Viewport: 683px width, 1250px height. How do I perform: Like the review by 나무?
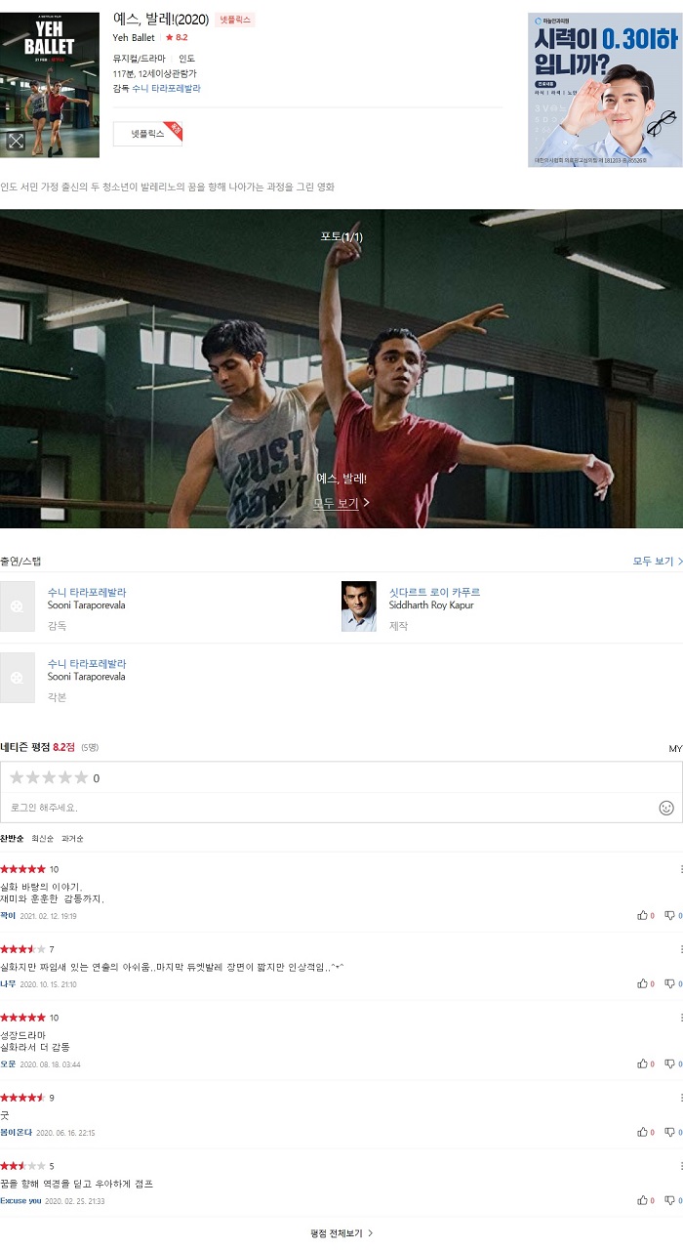[646, 983]
